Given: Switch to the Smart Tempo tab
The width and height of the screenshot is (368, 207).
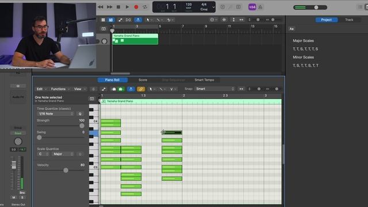Looking at the screenshot, I should (x=204, y=80).
